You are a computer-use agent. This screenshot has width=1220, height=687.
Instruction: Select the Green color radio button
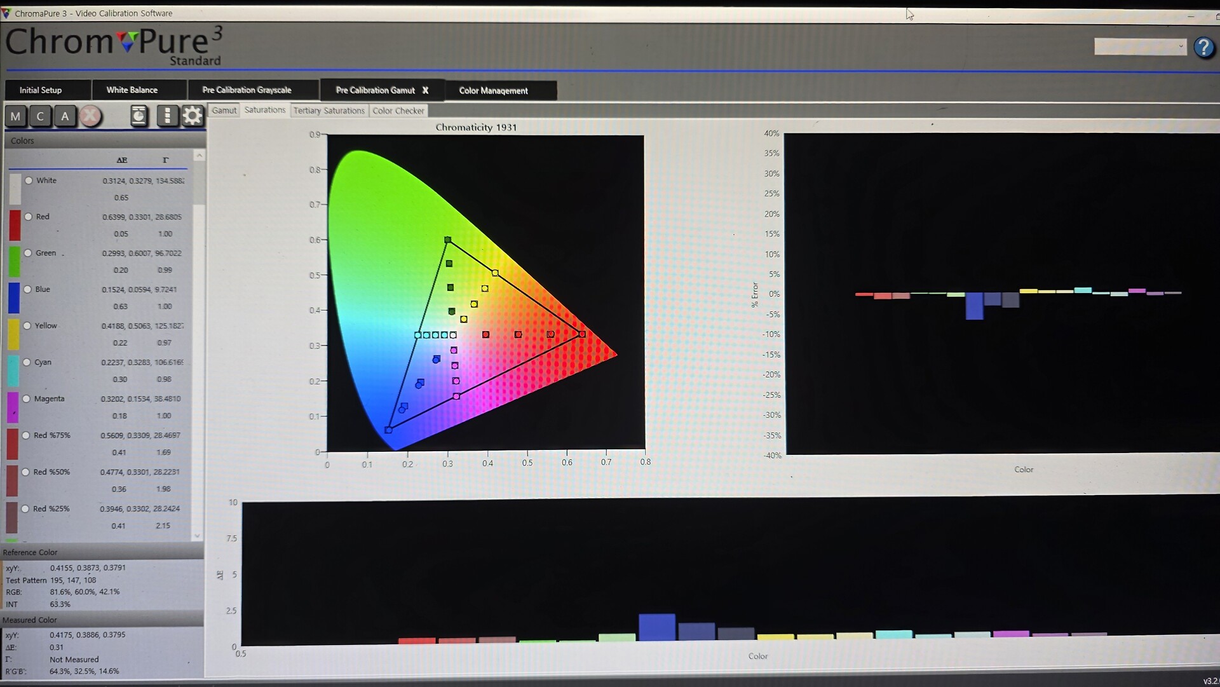pos(28,253)
